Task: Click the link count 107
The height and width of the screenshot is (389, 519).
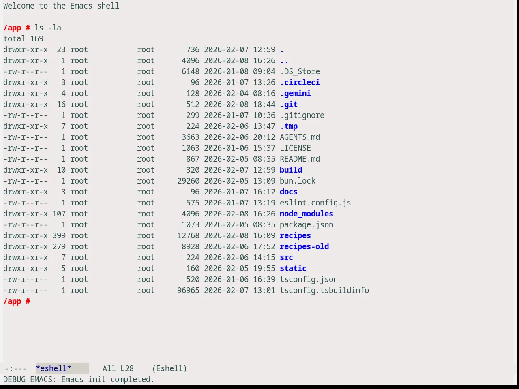Action: pyautogui.click(x=59, y=214)
